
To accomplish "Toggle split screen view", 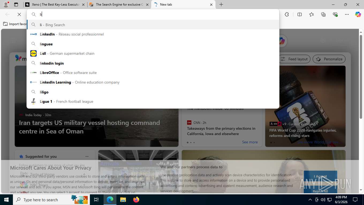I will coord(299,14).
